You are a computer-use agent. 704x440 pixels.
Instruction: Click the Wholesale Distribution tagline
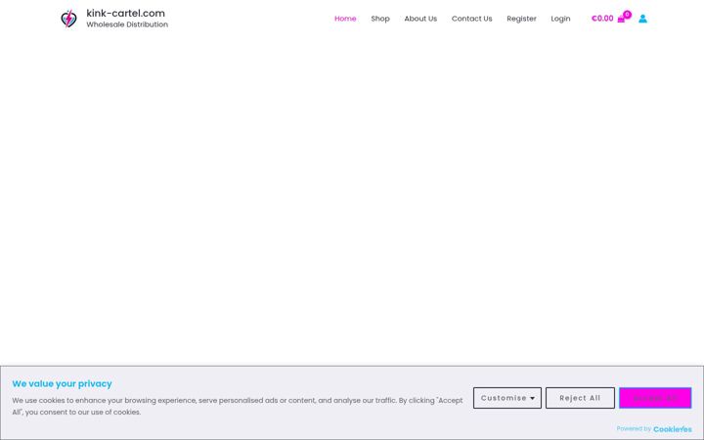(127, 24)
